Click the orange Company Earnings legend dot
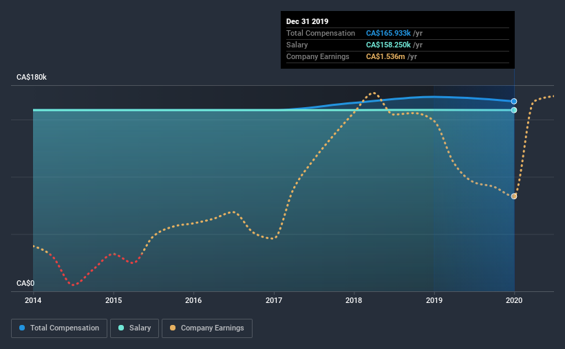Image resolution: width=565 pixels, height=349 pixels. coord(173,328)
